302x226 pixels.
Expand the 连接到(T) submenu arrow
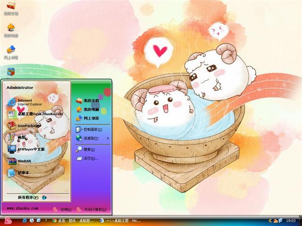point(108,138)
